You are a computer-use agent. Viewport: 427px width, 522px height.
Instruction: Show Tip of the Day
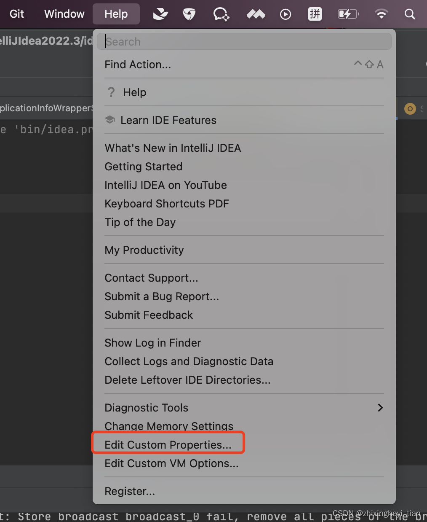244,222
